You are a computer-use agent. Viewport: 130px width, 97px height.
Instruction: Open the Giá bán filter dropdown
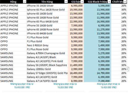click(82, 2)
